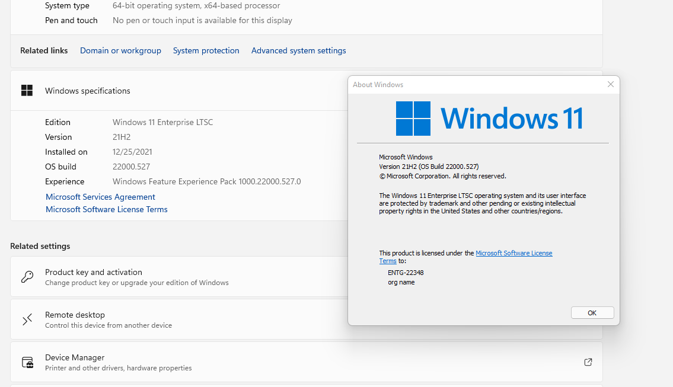Click the Windows 11 logo in About Windows
Image resolution: width=673 pixels, height=387 pixels.
click(489, 119)
